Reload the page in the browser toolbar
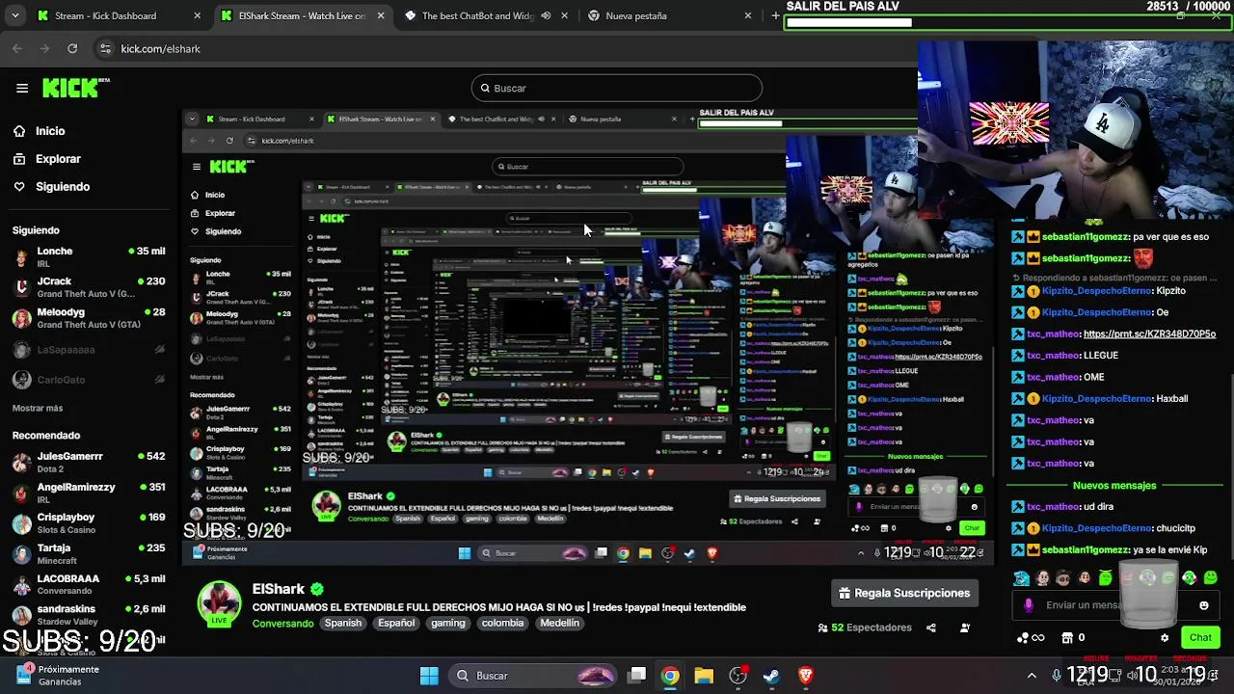 (72, 48)
